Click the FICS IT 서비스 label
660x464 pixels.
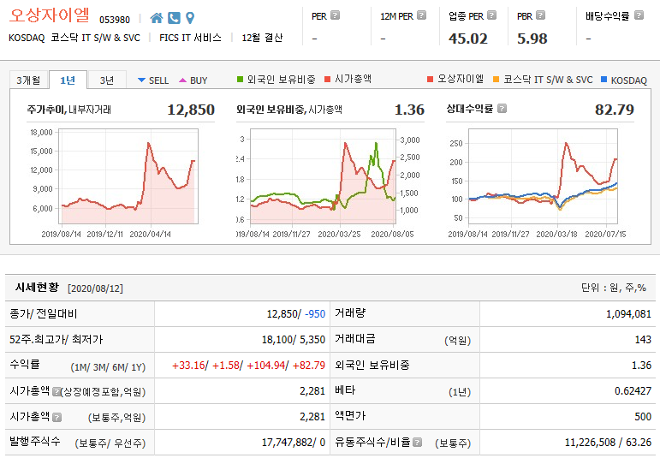(x=190, y=38)
